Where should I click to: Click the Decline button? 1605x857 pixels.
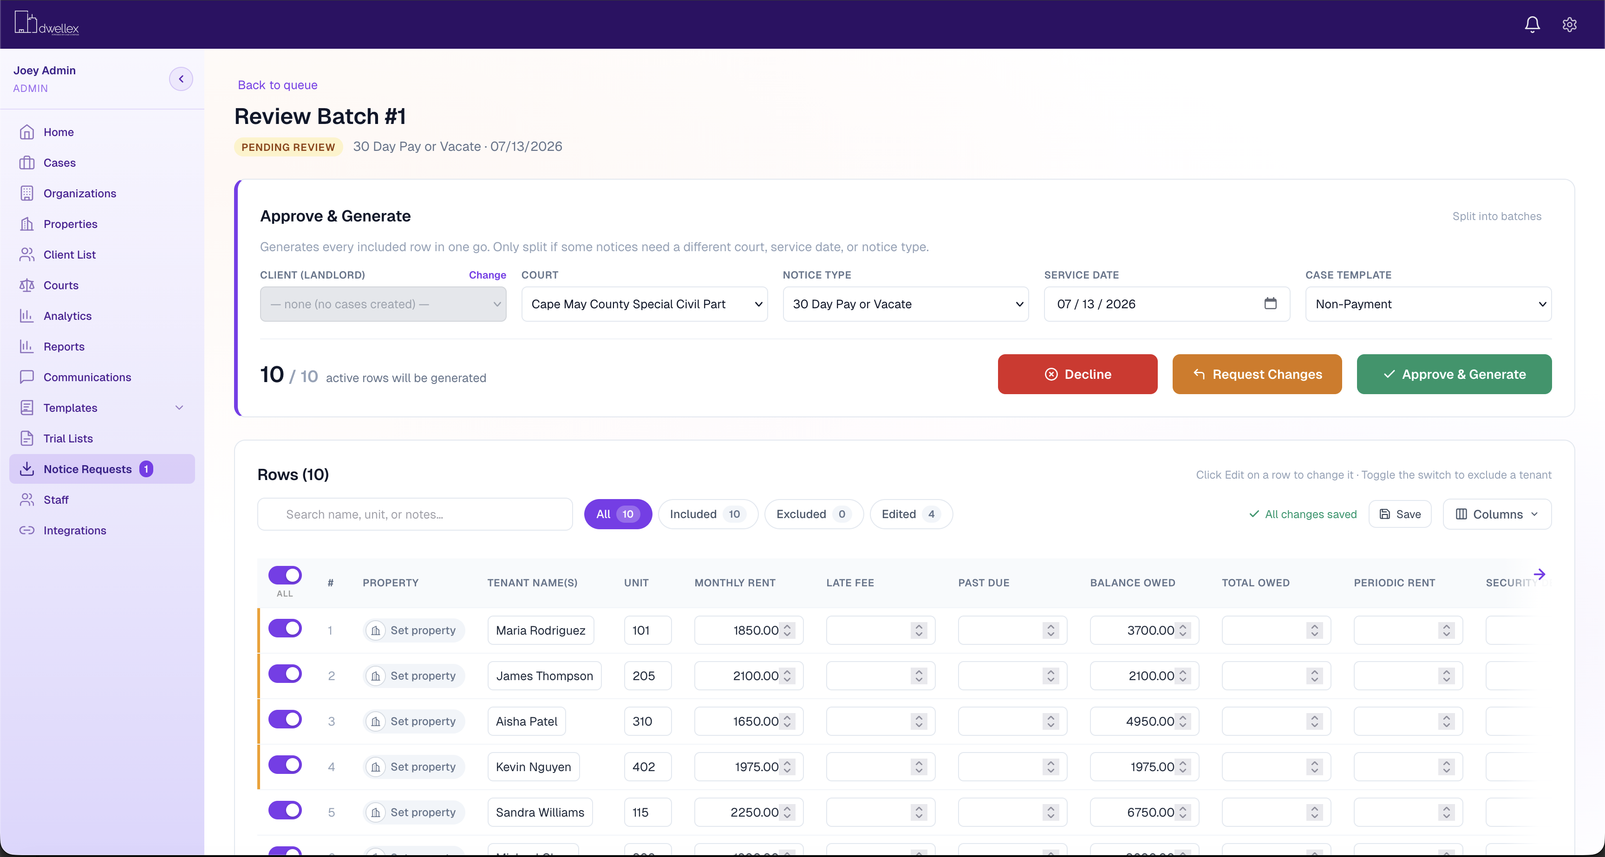[x=1077, y=374]
